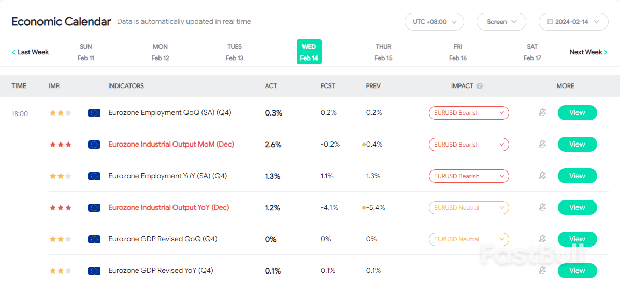Viewport: 620px width, 287px height.
Task: Click the Eurozone flag on GDP Revised YoY row
Action: (94, 271)
